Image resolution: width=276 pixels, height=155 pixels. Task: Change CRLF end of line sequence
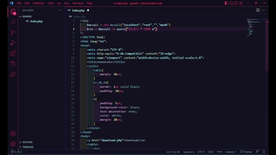point(211,152)
